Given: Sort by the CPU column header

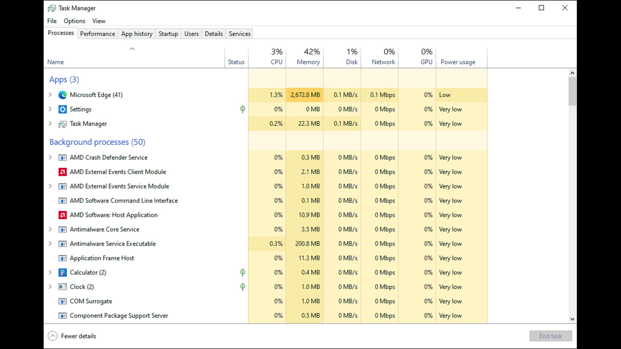Looking at the screenshot, I should (267, 57).
